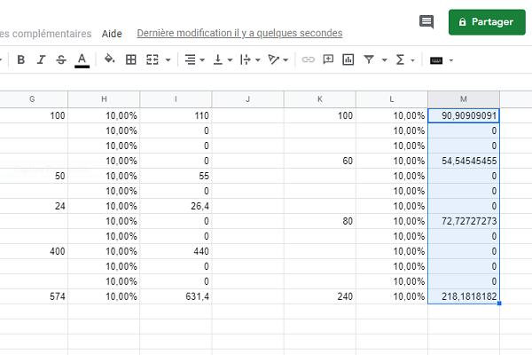The image size is (532, 355).
Task: Open the fill color bucket tool
Action: (x=109, y=60)
